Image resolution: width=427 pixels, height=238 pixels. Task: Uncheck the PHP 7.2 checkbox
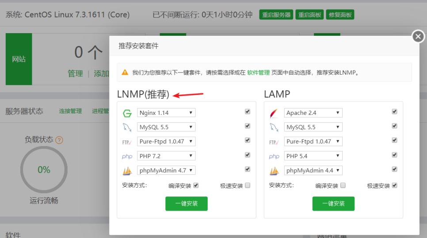(x=248, y=155)
